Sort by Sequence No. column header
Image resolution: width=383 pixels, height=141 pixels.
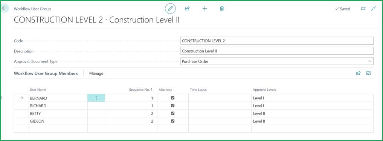tap(141, 90)
